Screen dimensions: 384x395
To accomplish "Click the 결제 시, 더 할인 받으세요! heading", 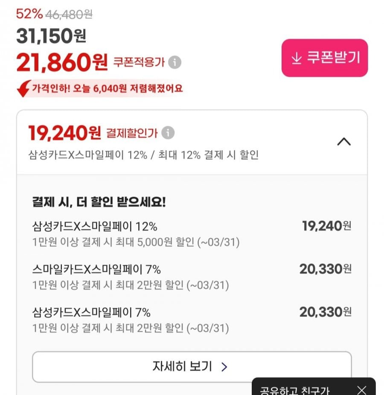I will pos(99,202).
